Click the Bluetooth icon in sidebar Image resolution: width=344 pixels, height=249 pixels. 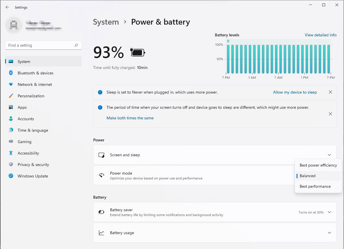tap(11, 73)
